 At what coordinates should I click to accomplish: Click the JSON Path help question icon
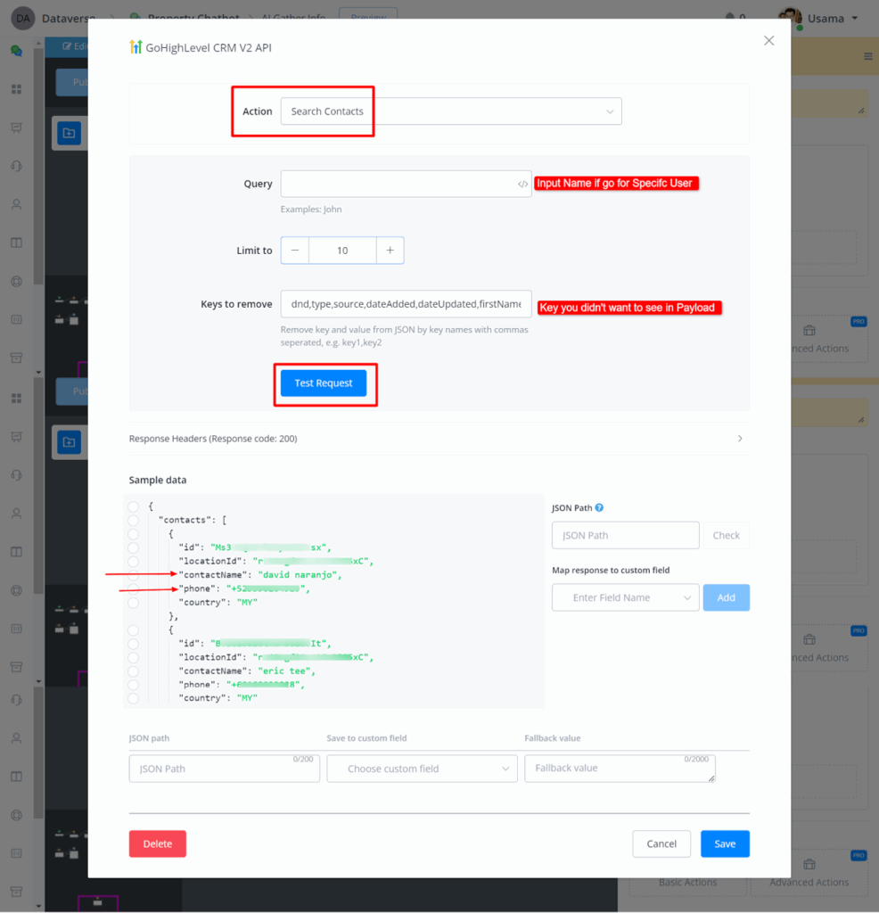click(x=599, y=508)
